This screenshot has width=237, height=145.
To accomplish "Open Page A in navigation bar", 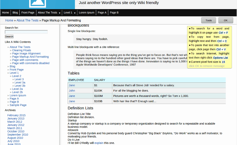I will [x=102, y=13].
